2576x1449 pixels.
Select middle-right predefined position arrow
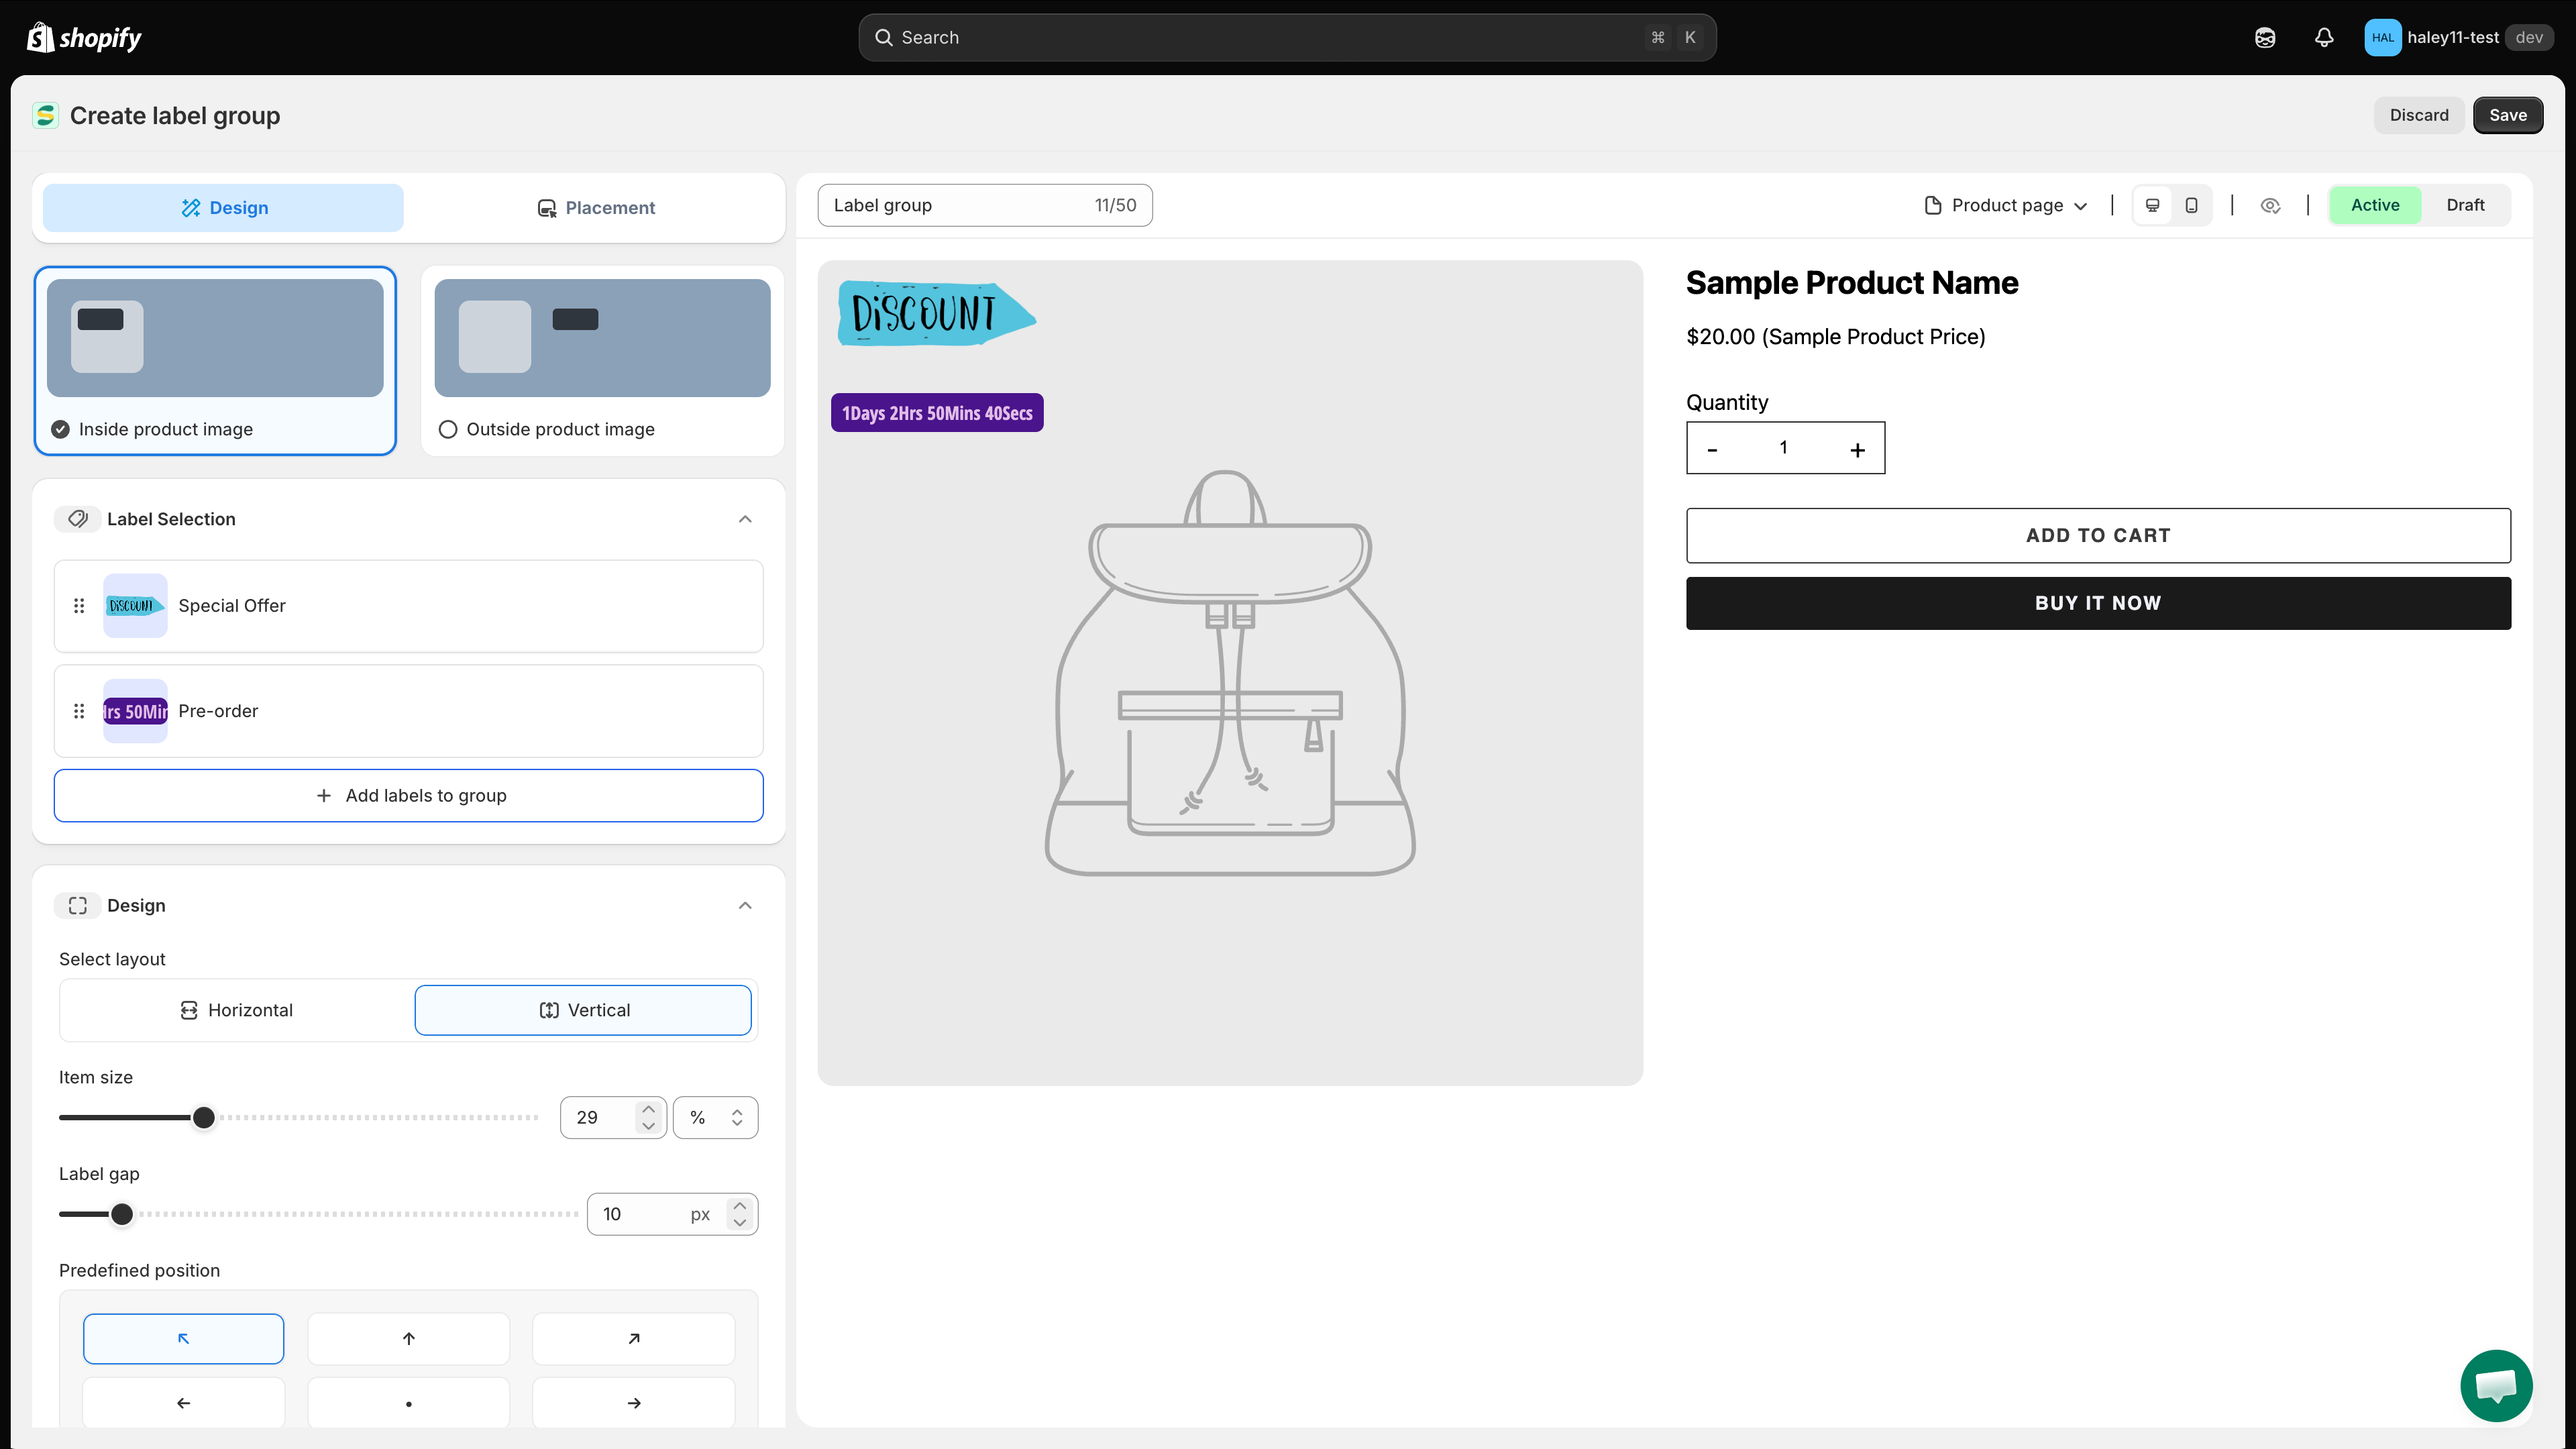tap(633, 1403)
